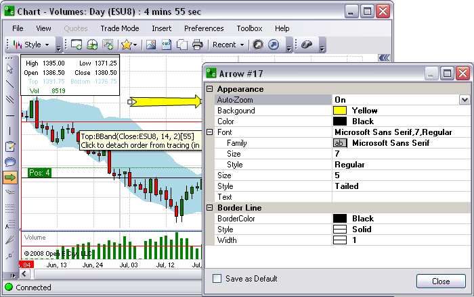Enable the Save as Default checkbox
Viewport: 474px width, 297px height.
217,278
